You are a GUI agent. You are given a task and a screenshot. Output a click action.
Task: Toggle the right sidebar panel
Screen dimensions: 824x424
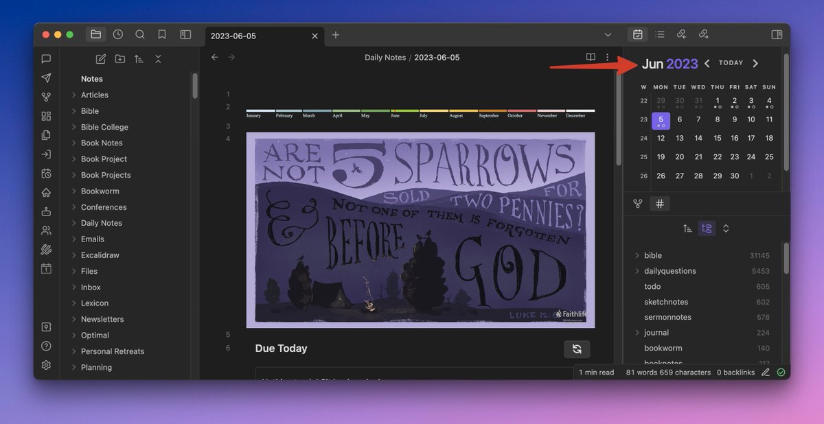tap(777, 34)
